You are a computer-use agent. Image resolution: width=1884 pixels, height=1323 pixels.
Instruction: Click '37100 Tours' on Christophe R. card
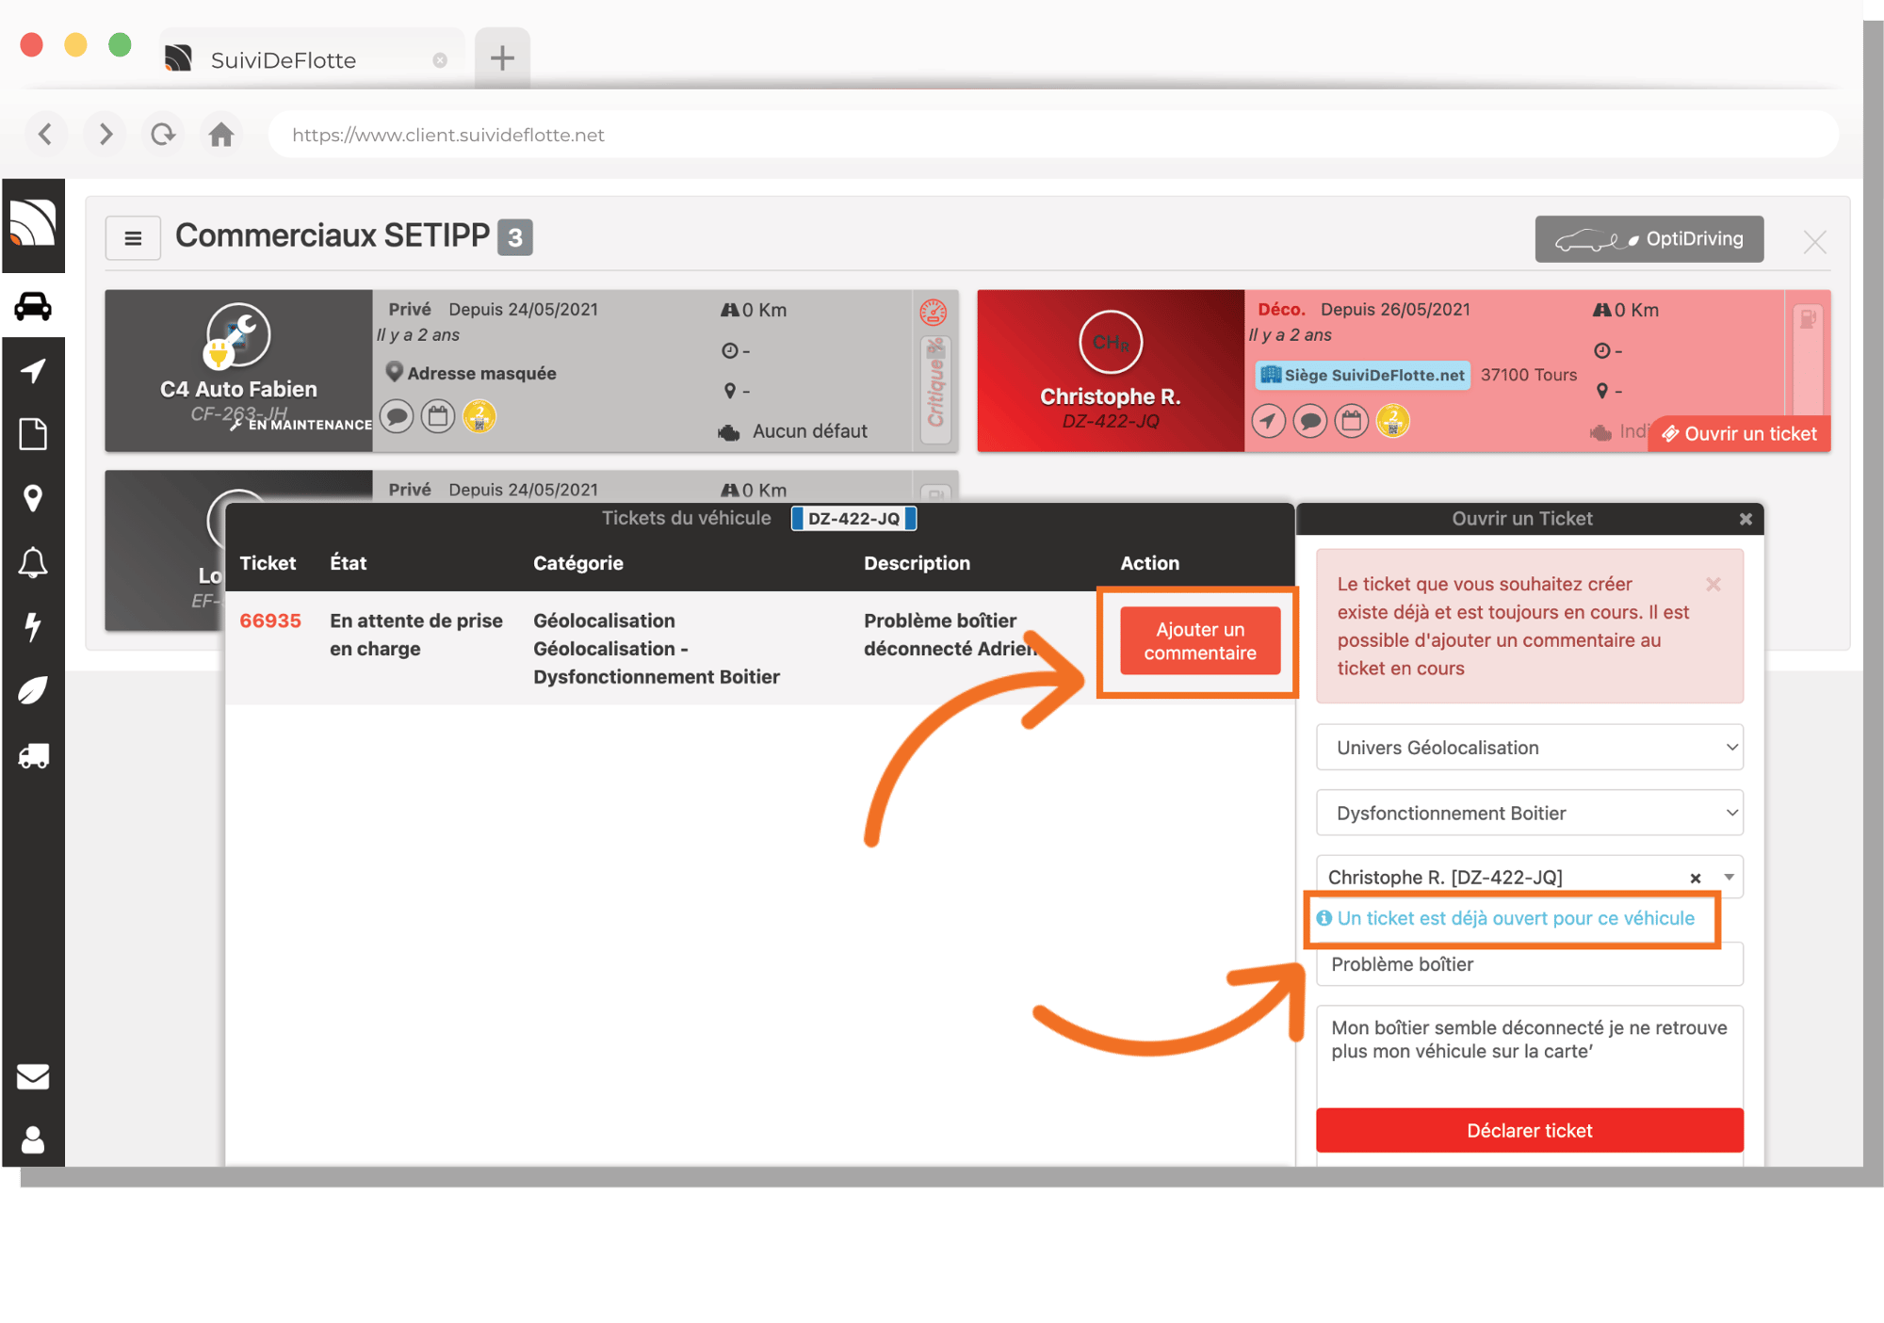(x=1528, y=375)
